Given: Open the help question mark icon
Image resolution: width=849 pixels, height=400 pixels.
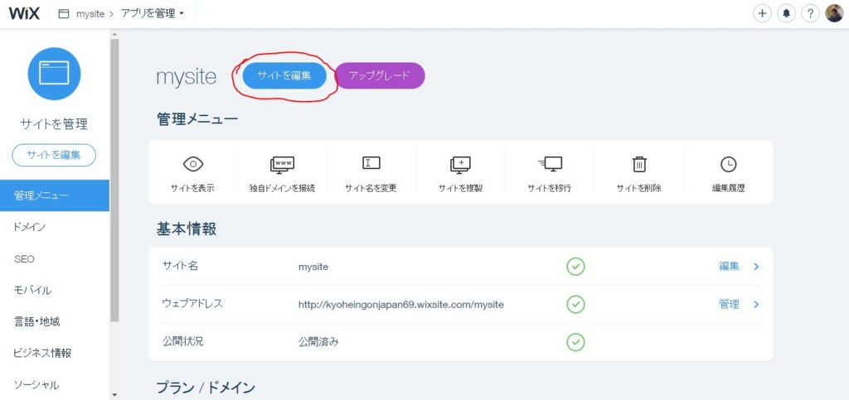Looking at the screenshot, I should click(x=809, y=14).
